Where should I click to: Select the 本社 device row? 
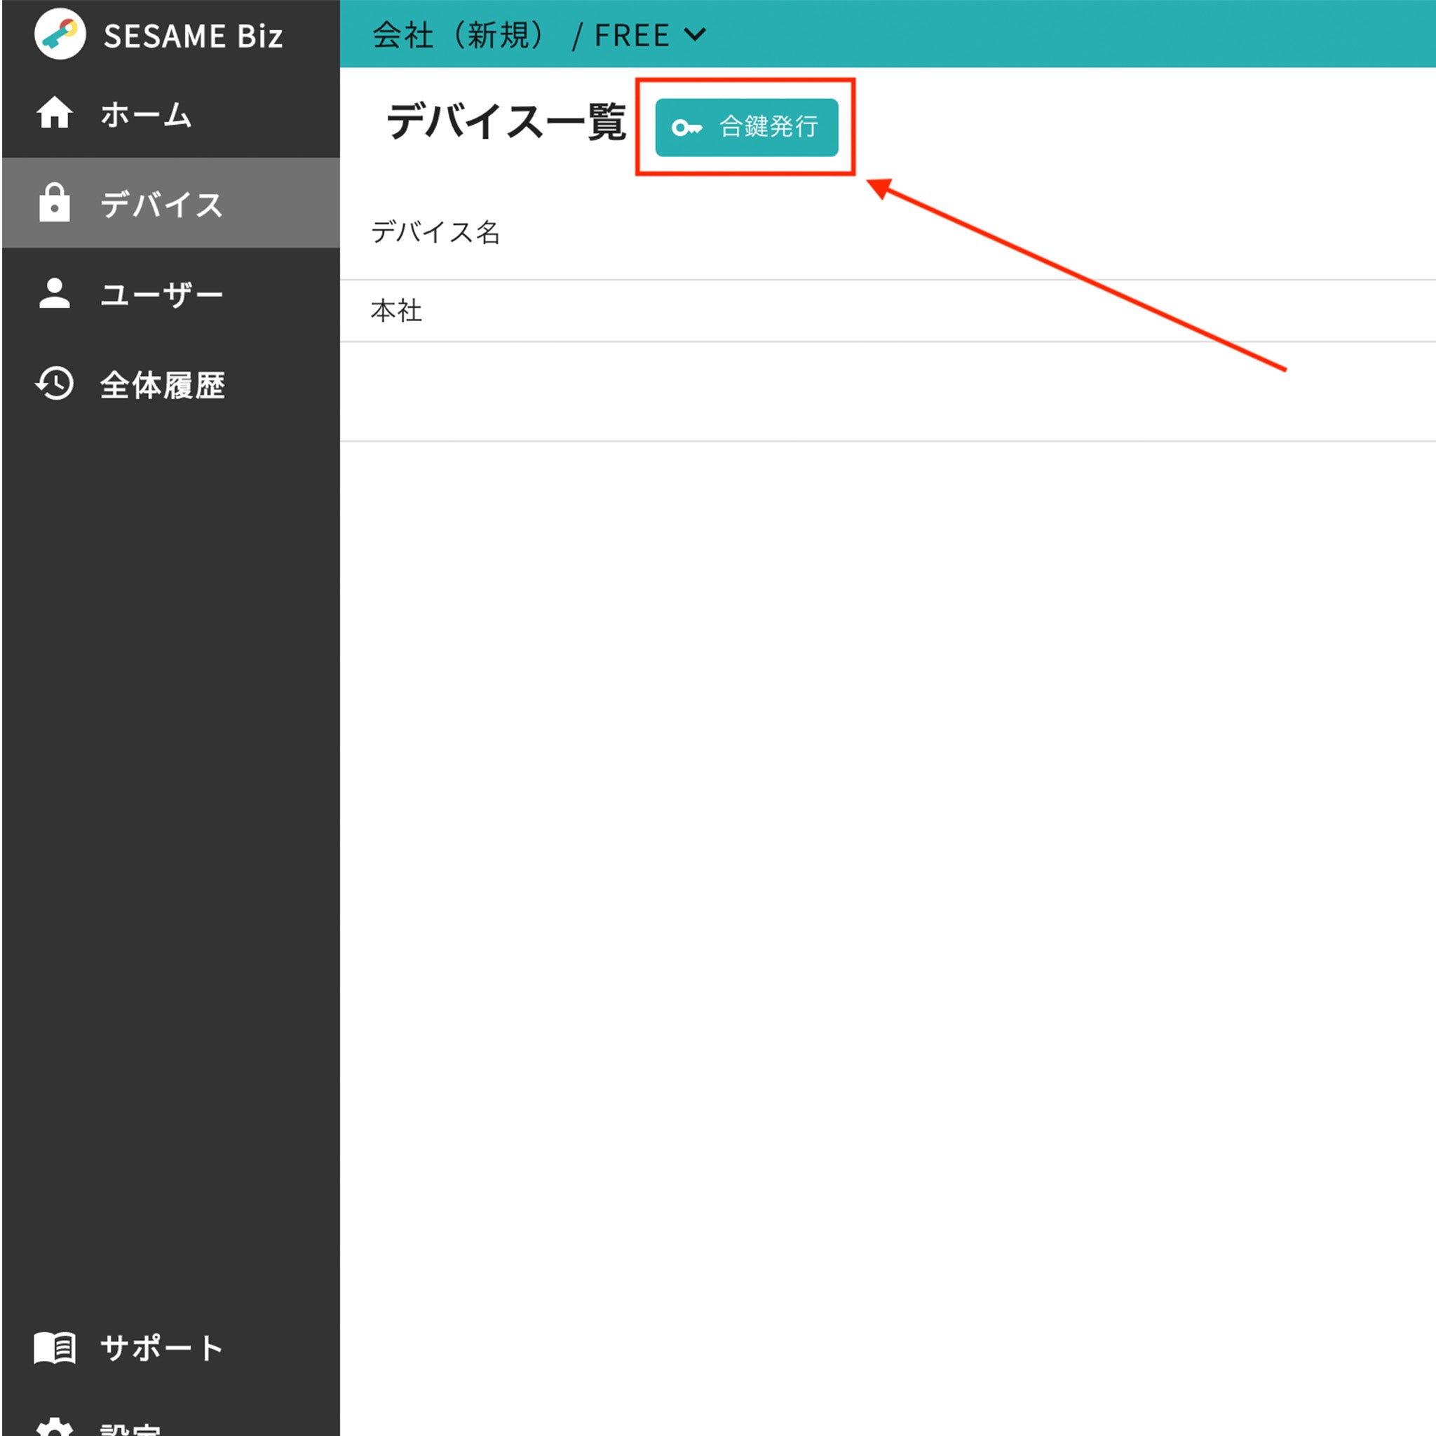point(888,311)
